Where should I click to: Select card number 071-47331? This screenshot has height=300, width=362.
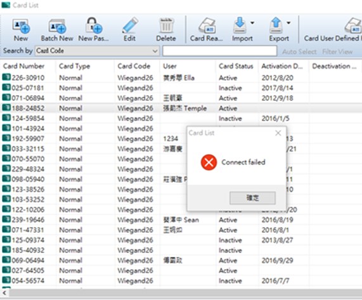[28, 230]
